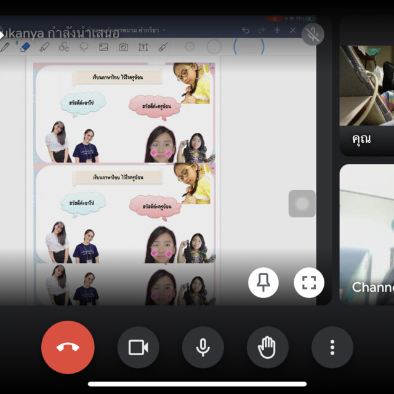Mute the microphone in call controls
Viewport: 394px width, 394px height.
tap(203, 347)
